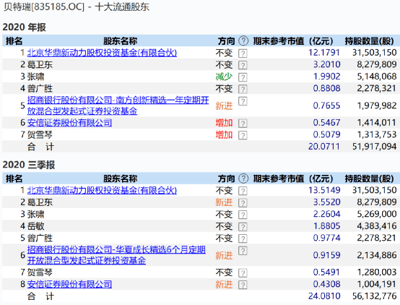The width and height of the screenshot is (400, 305).
Task: Open 北京华鼎新动力股权投资基金 link in 2020 三季报
Action: [102, 190]
